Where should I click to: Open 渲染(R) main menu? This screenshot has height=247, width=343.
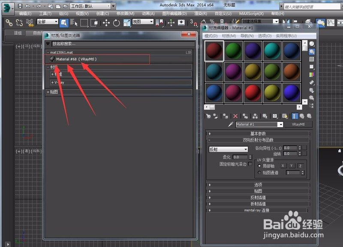click(200, 14)
